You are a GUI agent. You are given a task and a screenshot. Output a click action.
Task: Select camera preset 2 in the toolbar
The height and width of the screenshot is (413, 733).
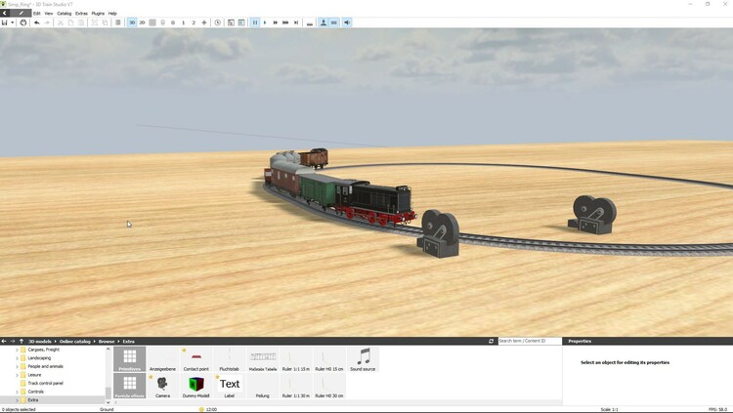point(194,22)
